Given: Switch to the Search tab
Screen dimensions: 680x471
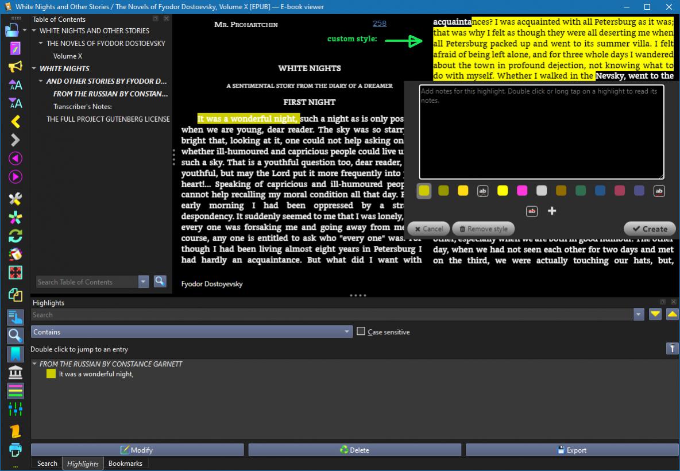Looking at the screenshot, I should [47, 463].
